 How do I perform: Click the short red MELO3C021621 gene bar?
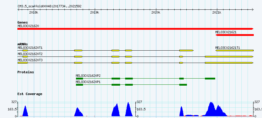pos(235,35)
